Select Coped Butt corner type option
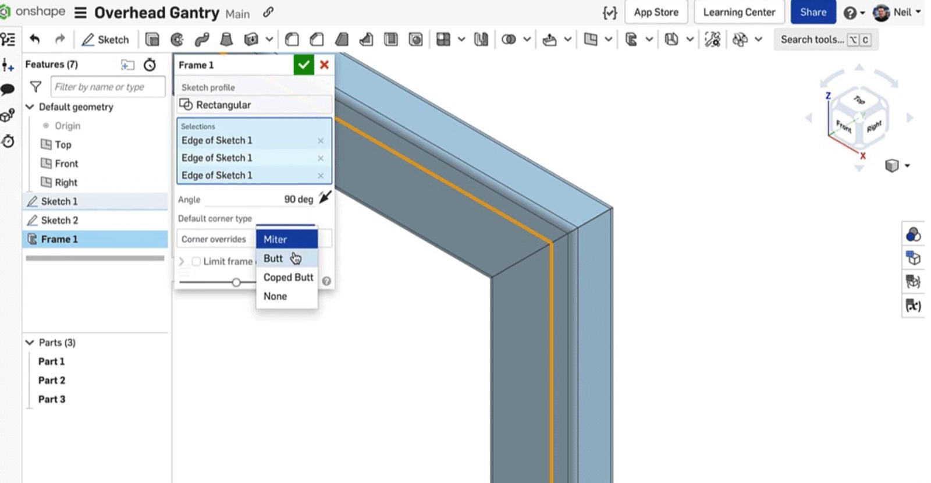The width and height of the screenshot is (931, 483). [x=288, y=278]
